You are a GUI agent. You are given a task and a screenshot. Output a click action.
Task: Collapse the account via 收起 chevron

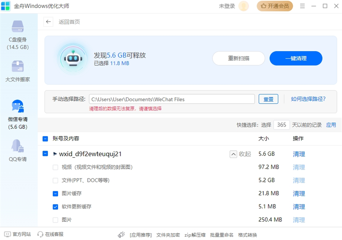click(233, 154)
